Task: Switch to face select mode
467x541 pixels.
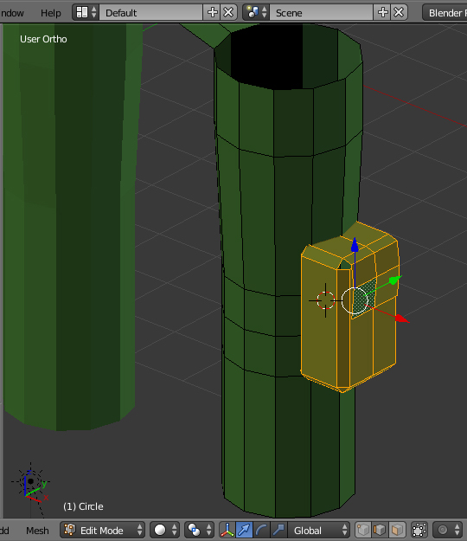Action: (397, 530)
